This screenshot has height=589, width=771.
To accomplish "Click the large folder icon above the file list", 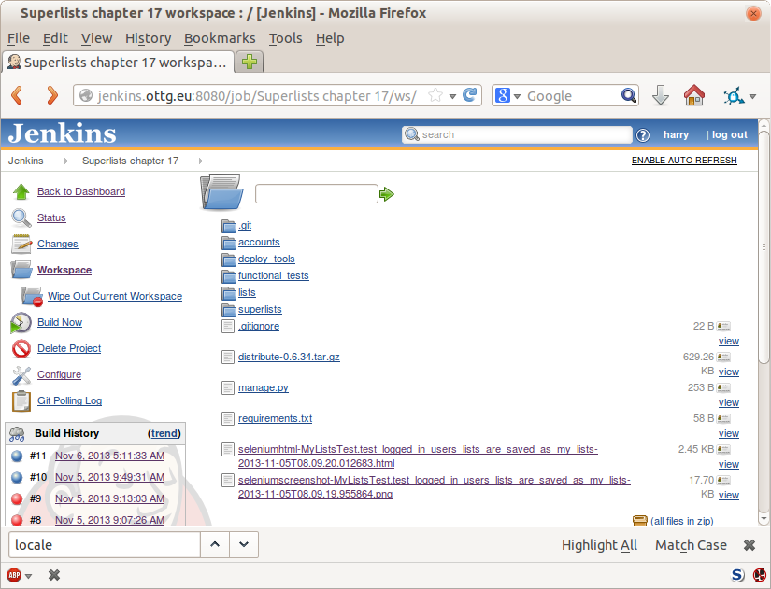I will (221, 191).
